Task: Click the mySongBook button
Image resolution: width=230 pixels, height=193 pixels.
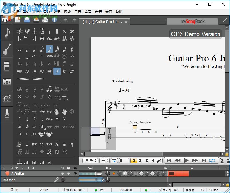Action: pos(192,22)
